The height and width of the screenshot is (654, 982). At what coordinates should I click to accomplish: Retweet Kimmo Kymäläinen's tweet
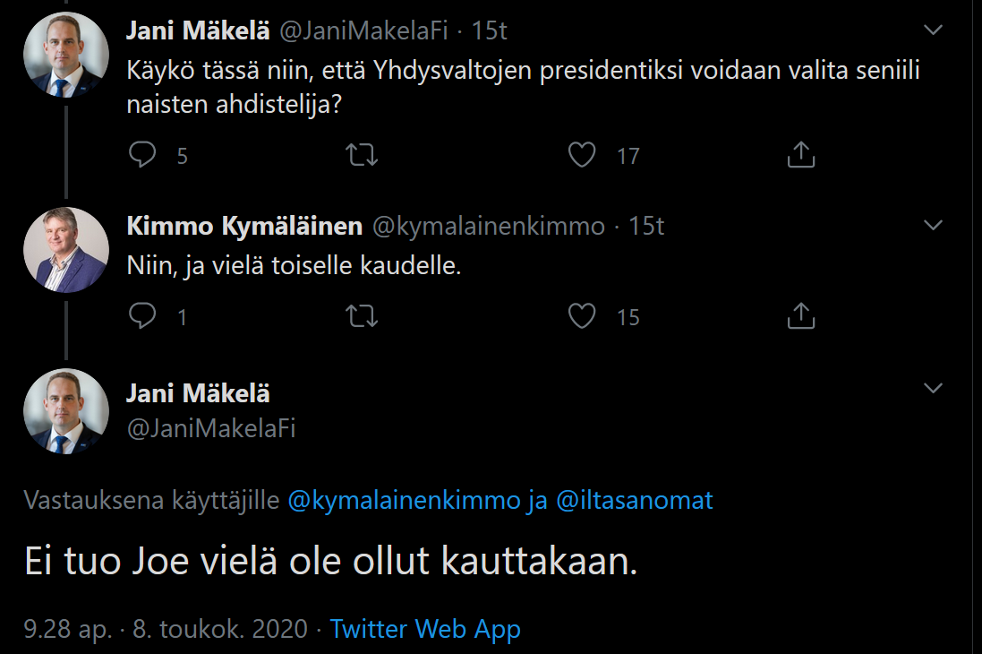362,316
